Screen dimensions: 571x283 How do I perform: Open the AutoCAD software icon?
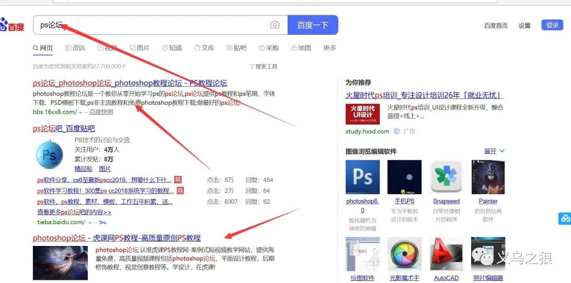[x=446, y=254]
